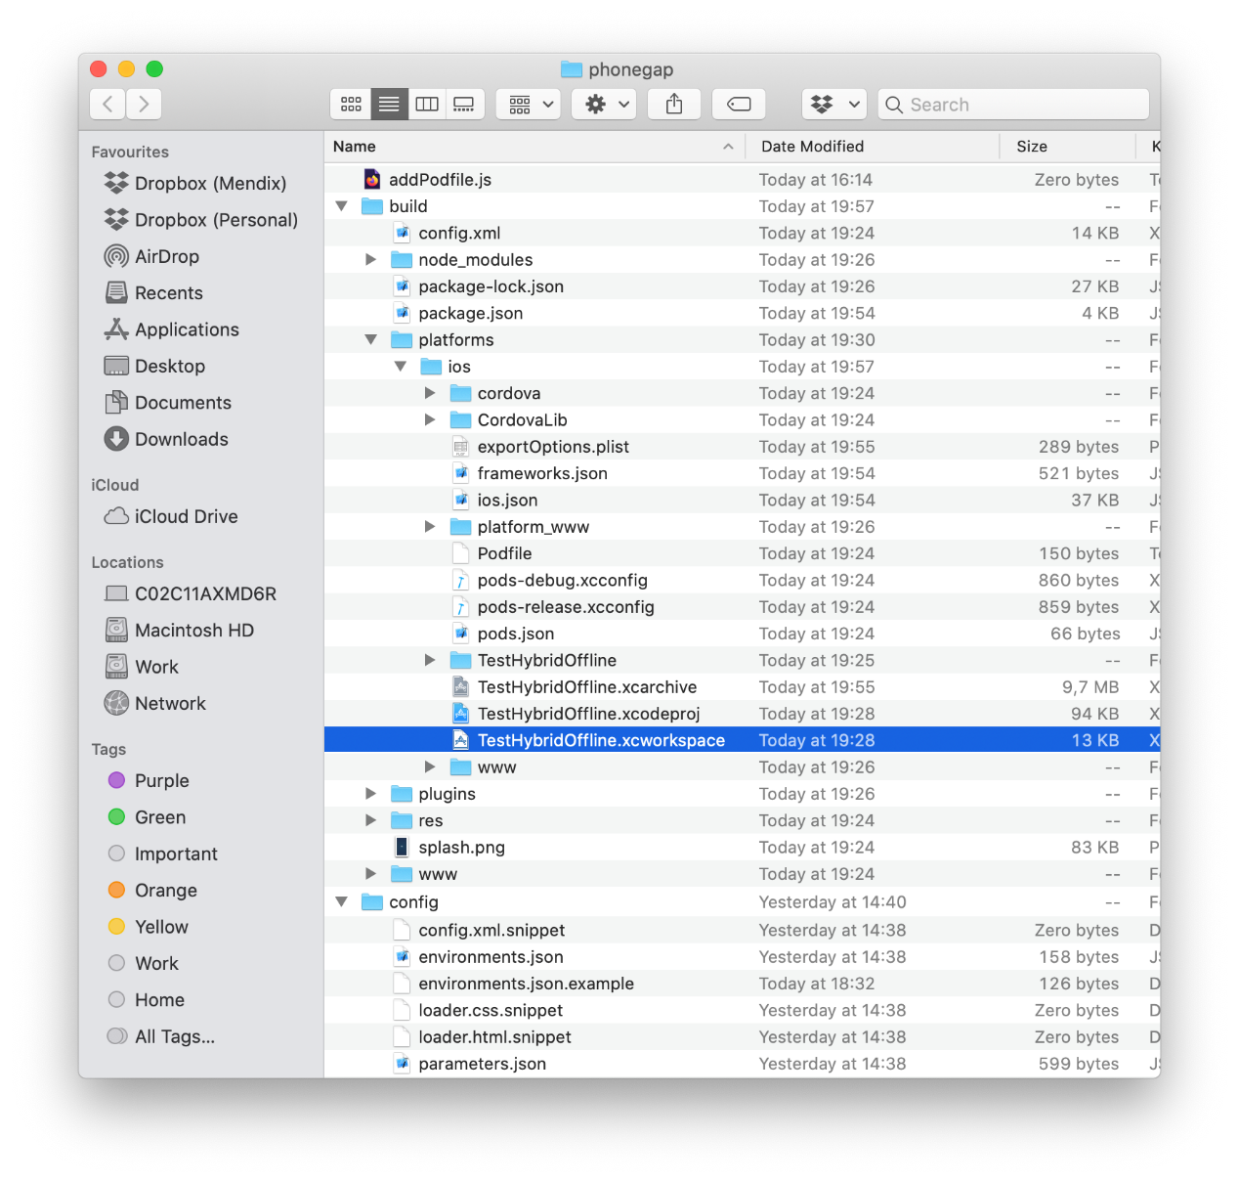Collapse the platforms folder
Image resolution: width=1239 pixels, height=1182 pixels.
(370, 340)
